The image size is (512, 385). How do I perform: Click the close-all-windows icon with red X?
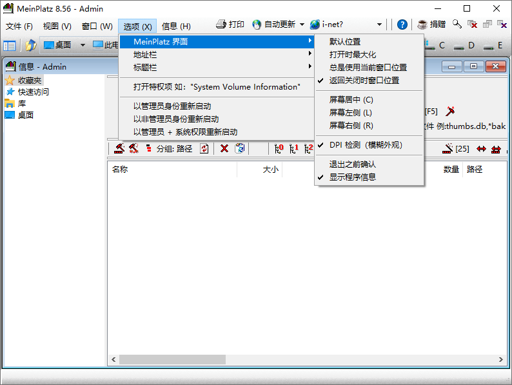pos(472,24)
